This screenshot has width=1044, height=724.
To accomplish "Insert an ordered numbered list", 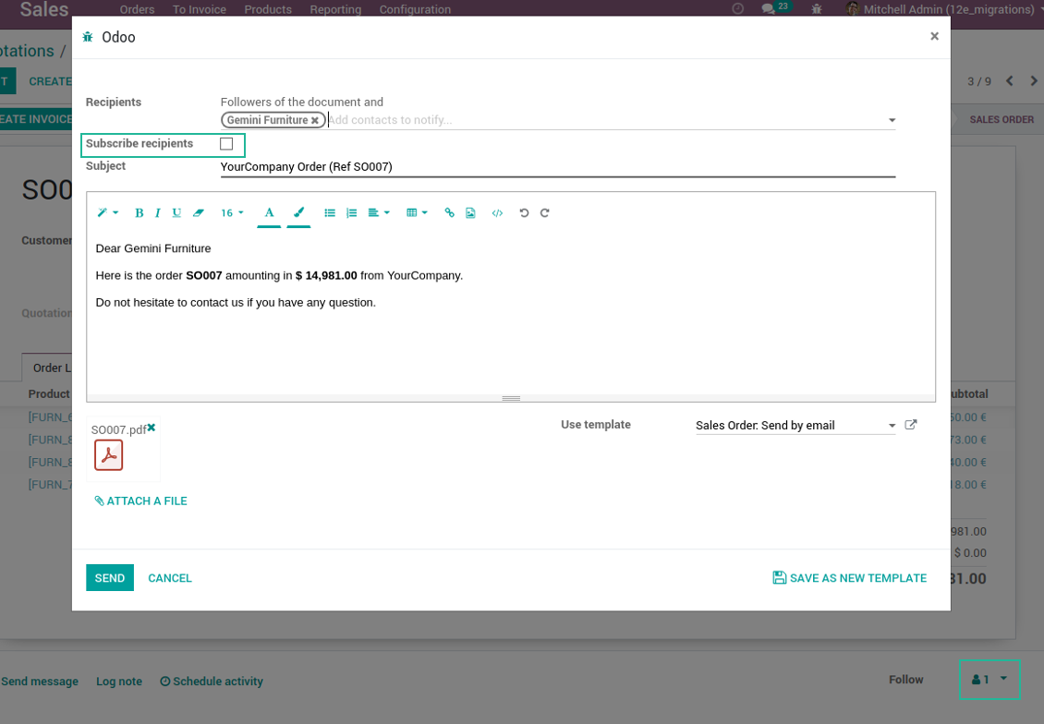I will pos(352,213).
